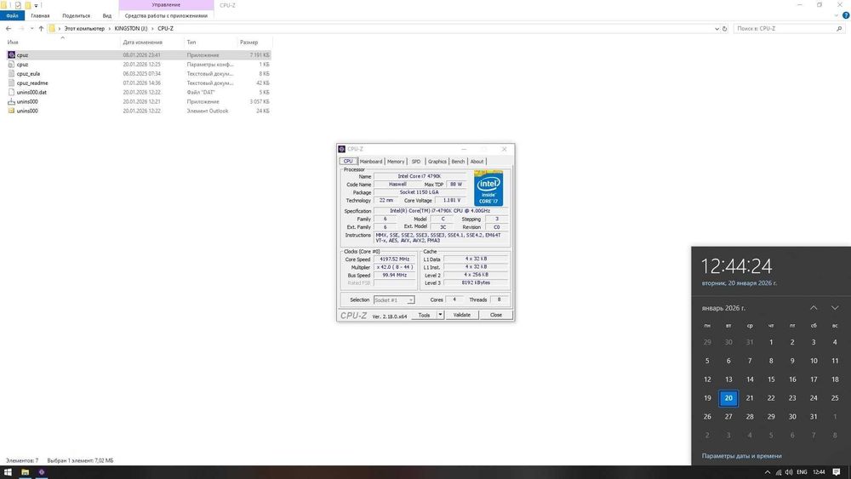This screenshot has height=479, width=851.
Task: Go to next month in calendar
Action: click(835, 308)
